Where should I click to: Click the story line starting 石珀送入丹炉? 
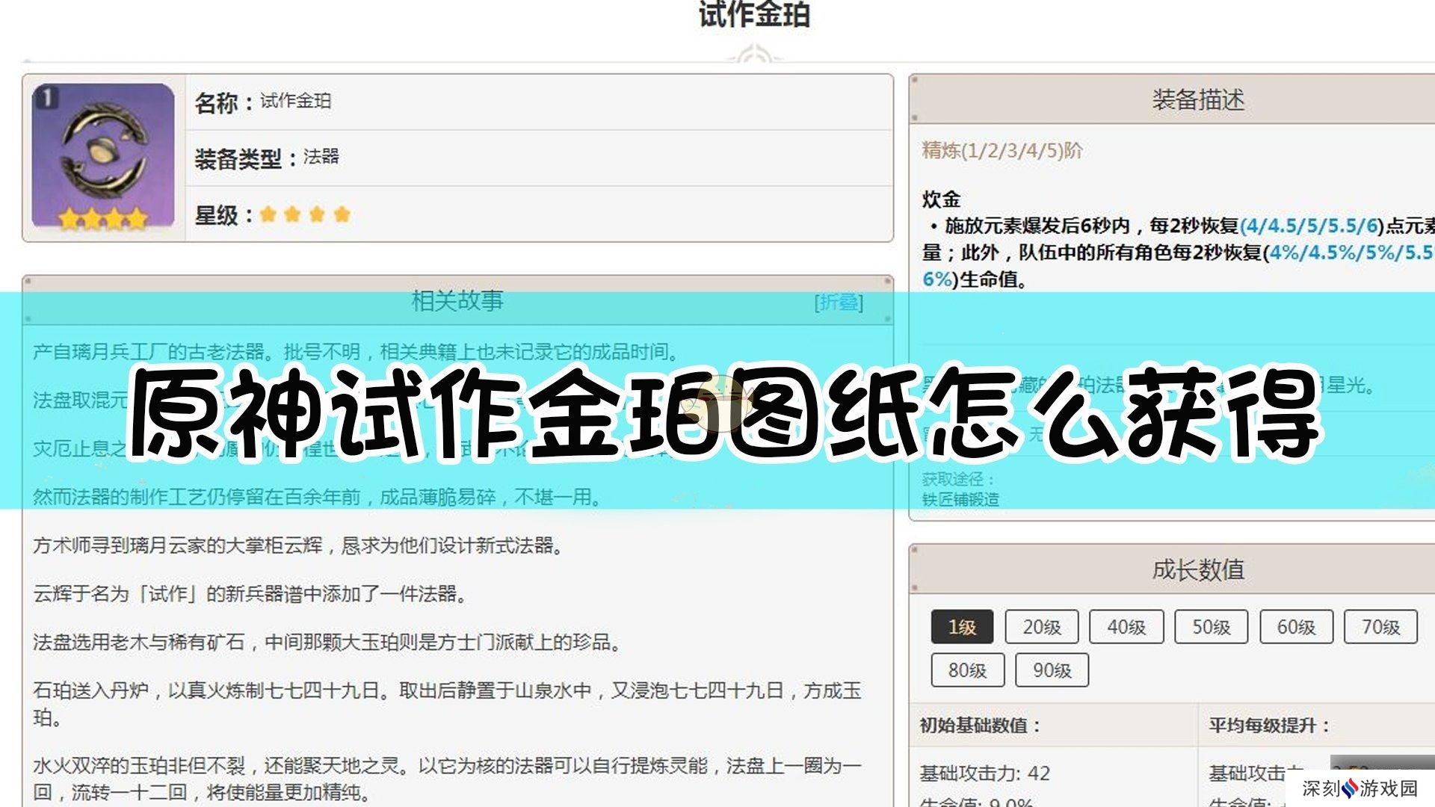tap(447, 704)
